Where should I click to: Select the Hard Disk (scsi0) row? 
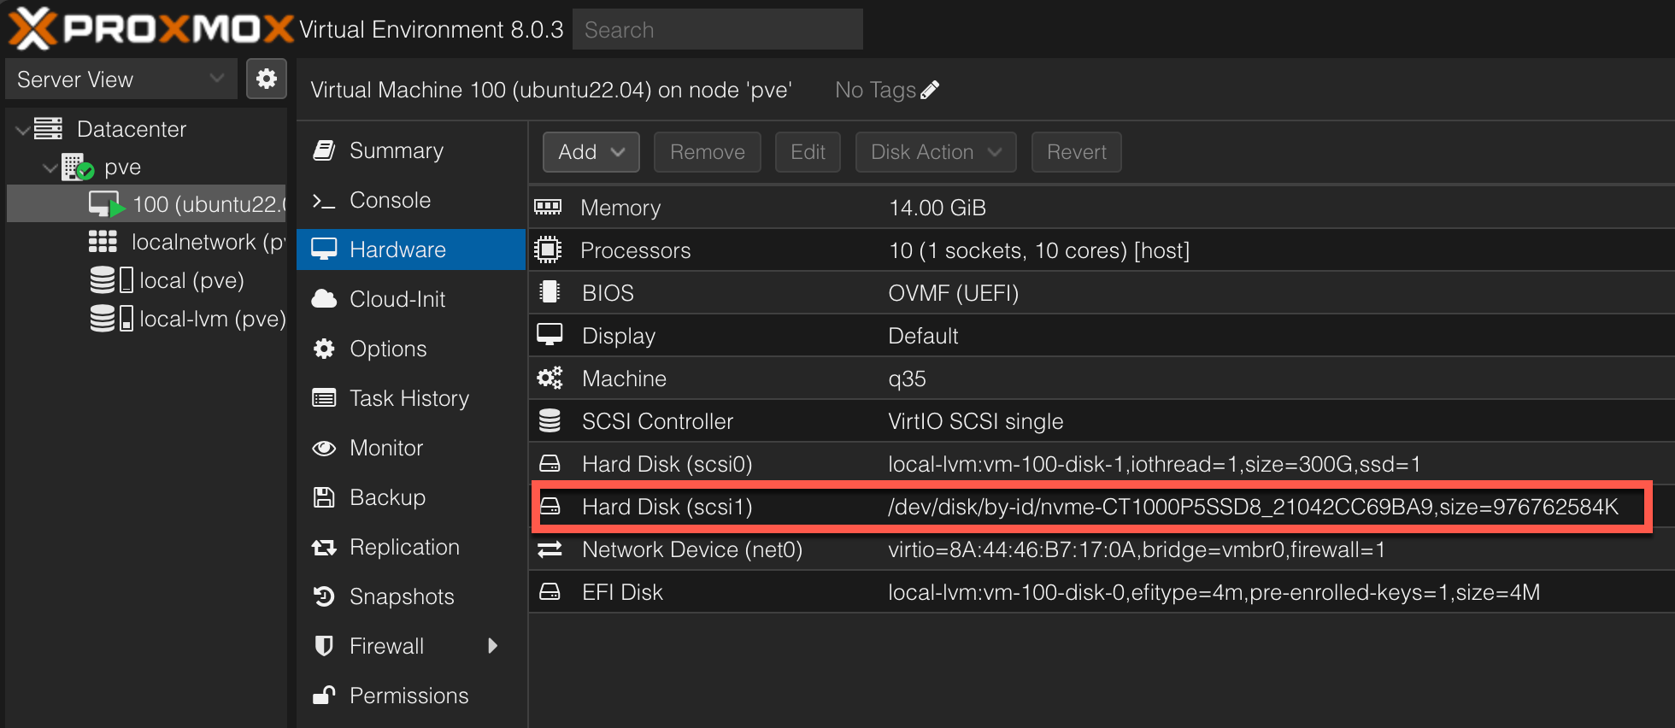pos(1102,464)
